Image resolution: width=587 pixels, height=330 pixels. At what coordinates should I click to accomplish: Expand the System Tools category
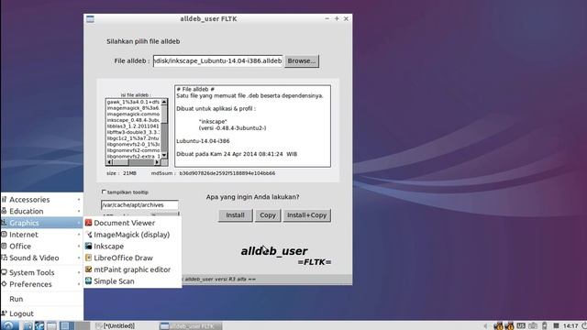[x=41, y=272]
